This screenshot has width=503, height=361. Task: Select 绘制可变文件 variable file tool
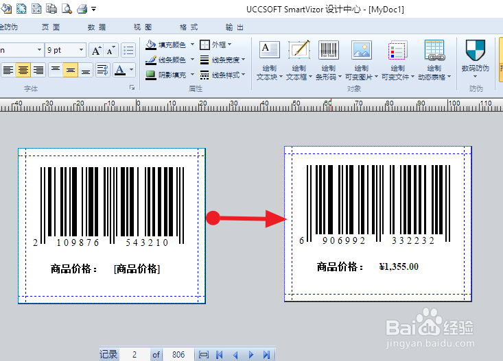point(398,60)
